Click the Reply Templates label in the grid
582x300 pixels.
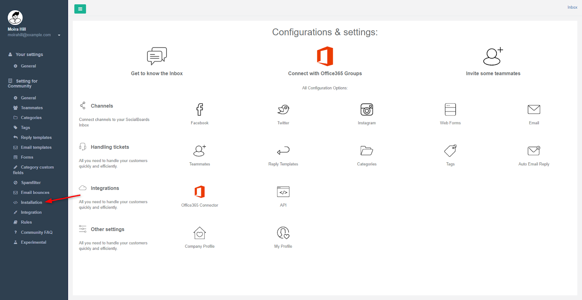[283, 164]
